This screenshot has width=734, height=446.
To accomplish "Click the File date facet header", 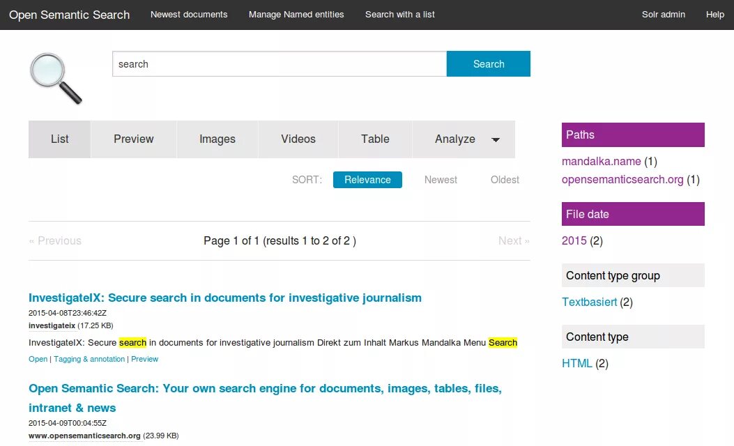I will click(x=633, y=214).
